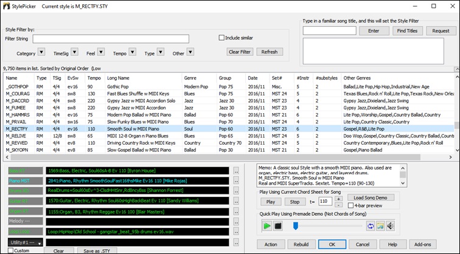Viewport: 460px width, 254px height.
Task: Open the Feel filter dropdown
Action: coord(101,52)
